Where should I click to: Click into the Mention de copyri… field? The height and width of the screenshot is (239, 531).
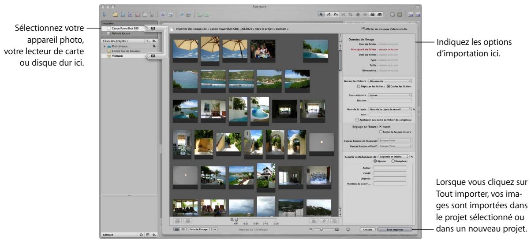389,184
